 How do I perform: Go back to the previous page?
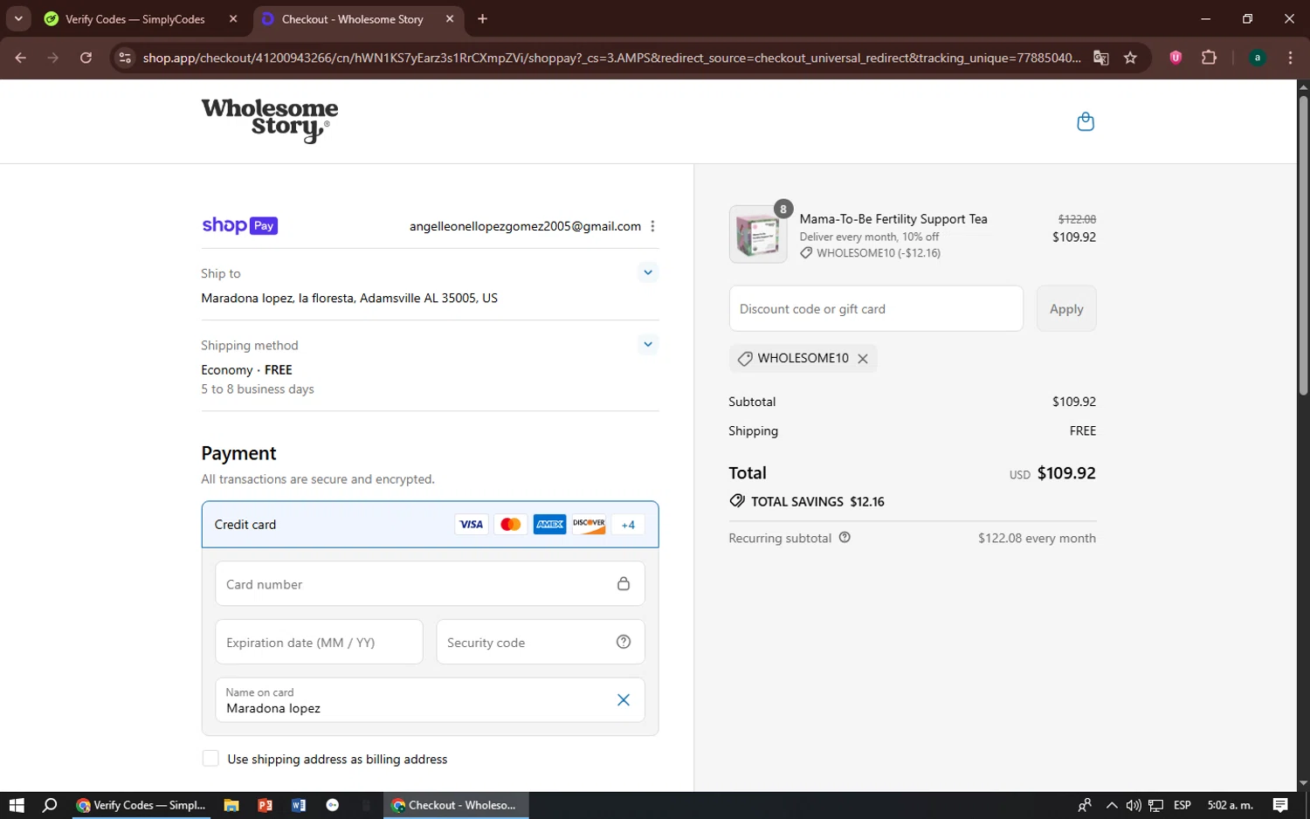(x=21, y=58)
